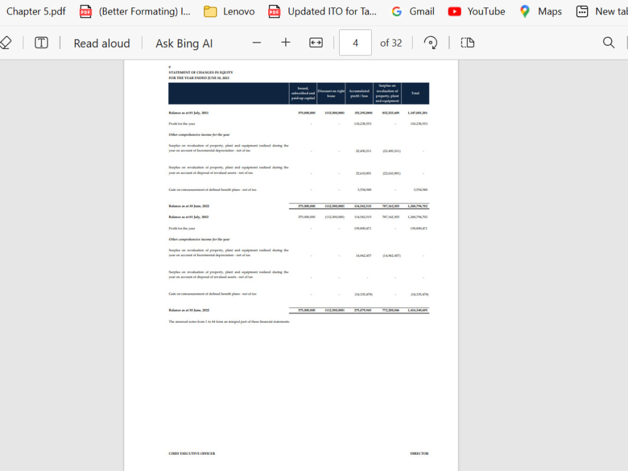Activate Read aloud for the document

tap(102, 43)
